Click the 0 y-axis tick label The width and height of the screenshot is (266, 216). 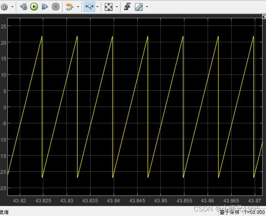tap(5, 107)
